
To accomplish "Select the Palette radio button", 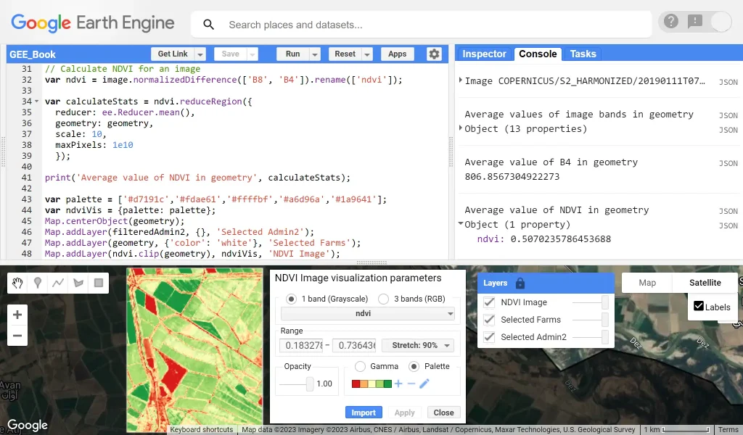I will click(414, 366).
